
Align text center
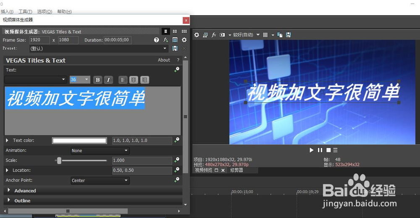[134, 80]
